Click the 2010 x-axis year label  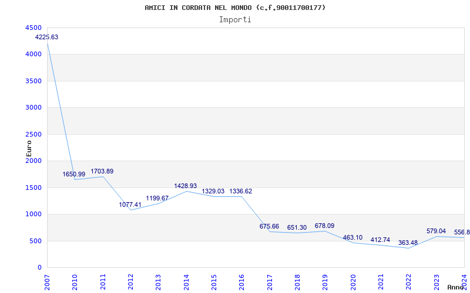pos(75,282)
